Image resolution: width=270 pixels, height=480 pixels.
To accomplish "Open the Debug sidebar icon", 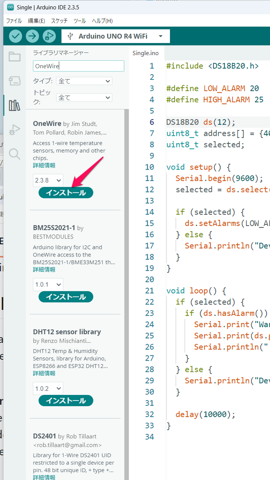I will click(15, 130).
